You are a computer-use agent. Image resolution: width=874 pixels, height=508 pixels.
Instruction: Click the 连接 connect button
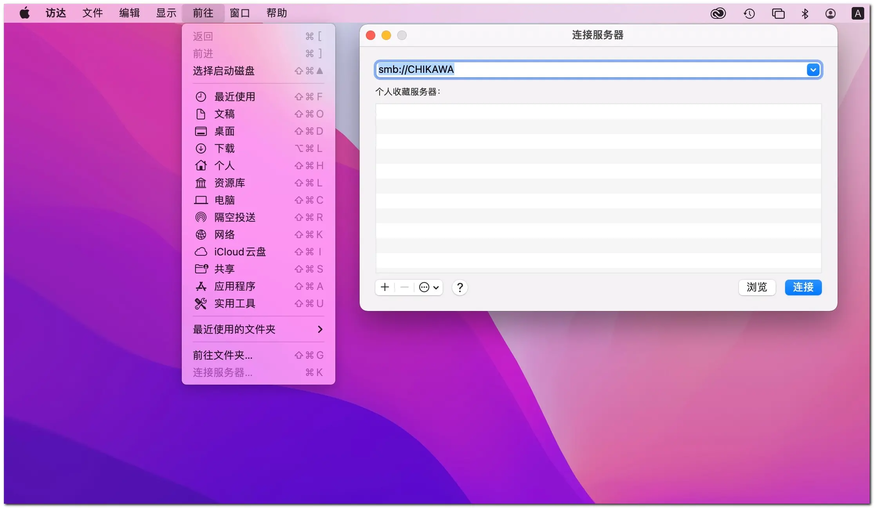tap(803, 287)
